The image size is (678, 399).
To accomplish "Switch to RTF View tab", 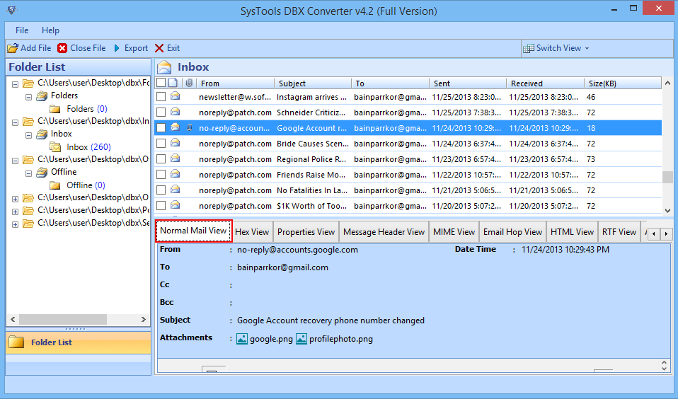I will click(619, 232).
